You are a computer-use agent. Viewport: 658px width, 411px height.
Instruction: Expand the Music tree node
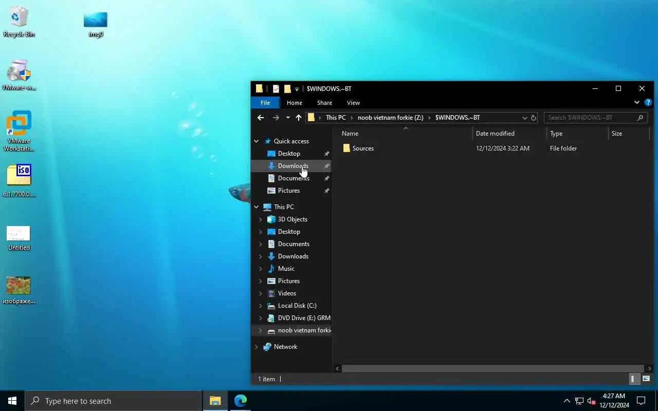click(261, 269)
